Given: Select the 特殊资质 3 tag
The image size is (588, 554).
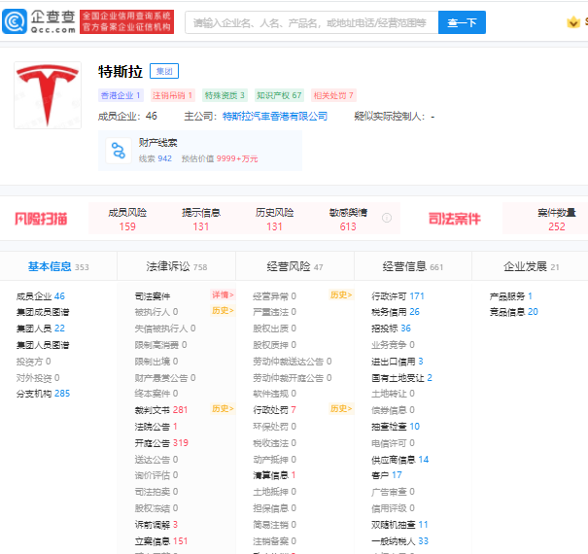Looking at the screenshot, I should (225, 95).
